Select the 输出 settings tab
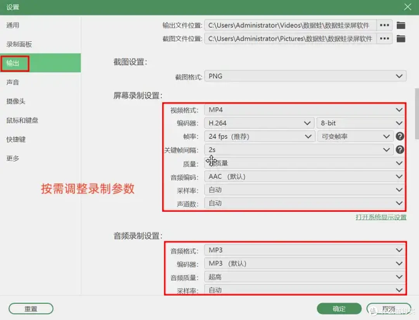 [x=40, y=63]
